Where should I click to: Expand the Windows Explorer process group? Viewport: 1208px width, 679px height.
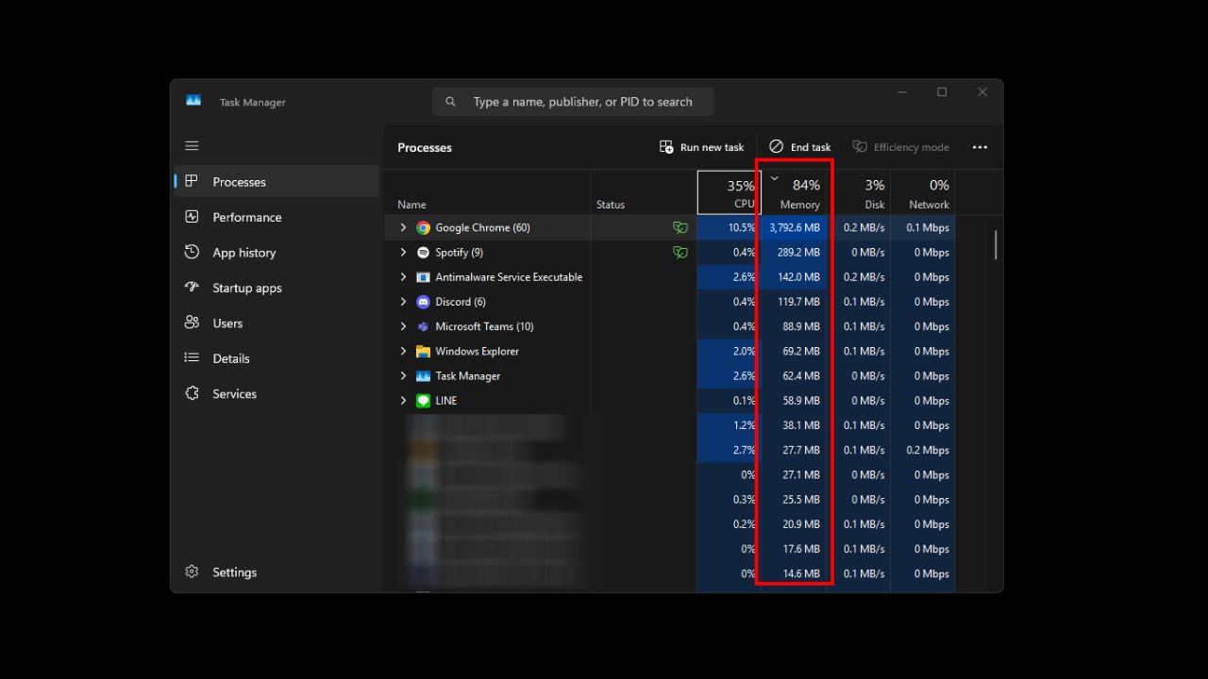(x=403, y=351)
